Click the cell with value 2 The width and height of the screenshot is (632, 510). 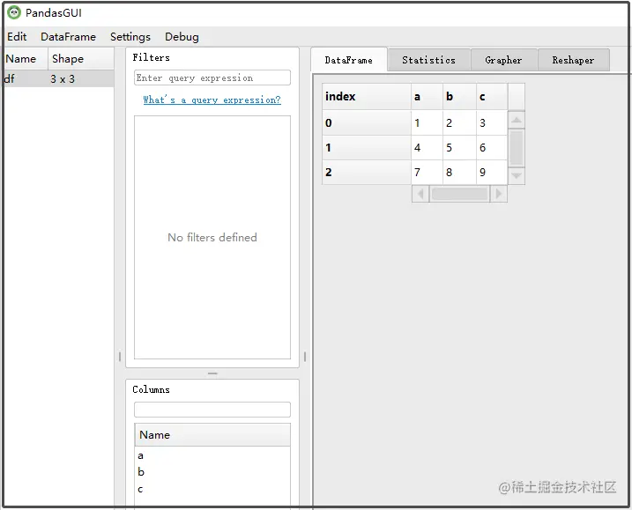point(459,122)
